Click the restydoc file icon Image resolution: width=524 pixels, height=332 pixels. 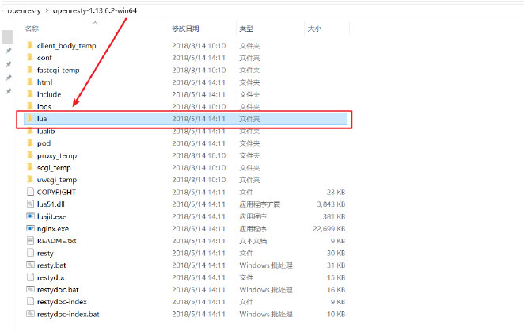pyautogui.click(x=30, y=277)
